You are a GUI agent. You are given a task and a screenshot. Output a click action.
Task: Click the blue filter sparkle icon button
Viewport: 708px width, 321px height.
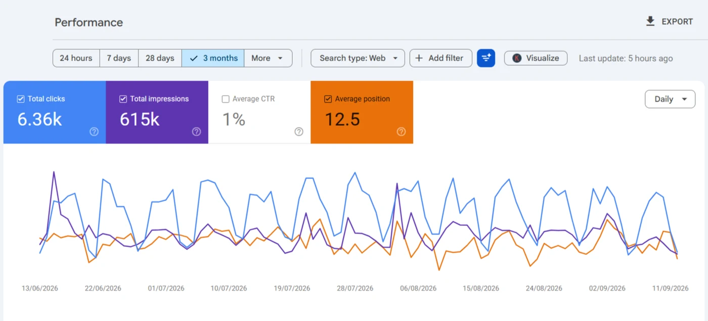pyautogui.click(x=486, y=58)
